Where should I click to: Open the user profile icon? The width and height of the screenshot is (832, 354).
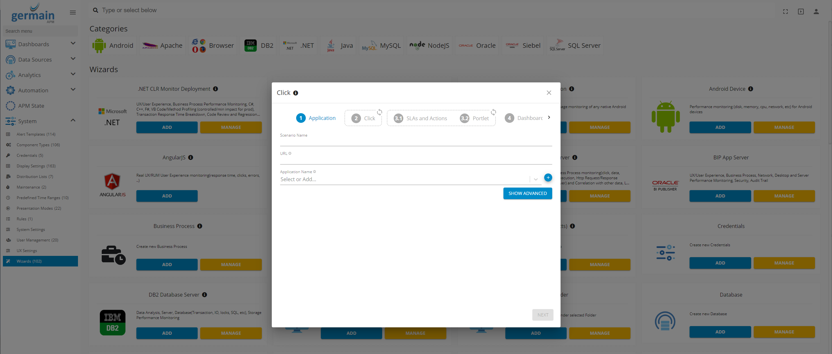pyautogui.click(x=816, y=11)
